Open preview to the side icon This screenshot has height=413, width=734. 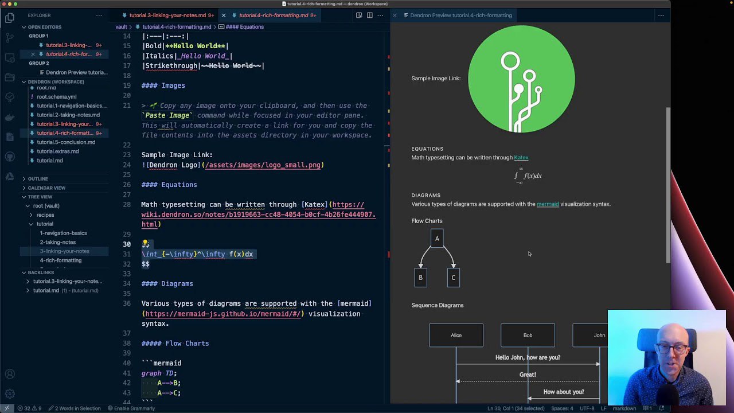coord(359,15)
